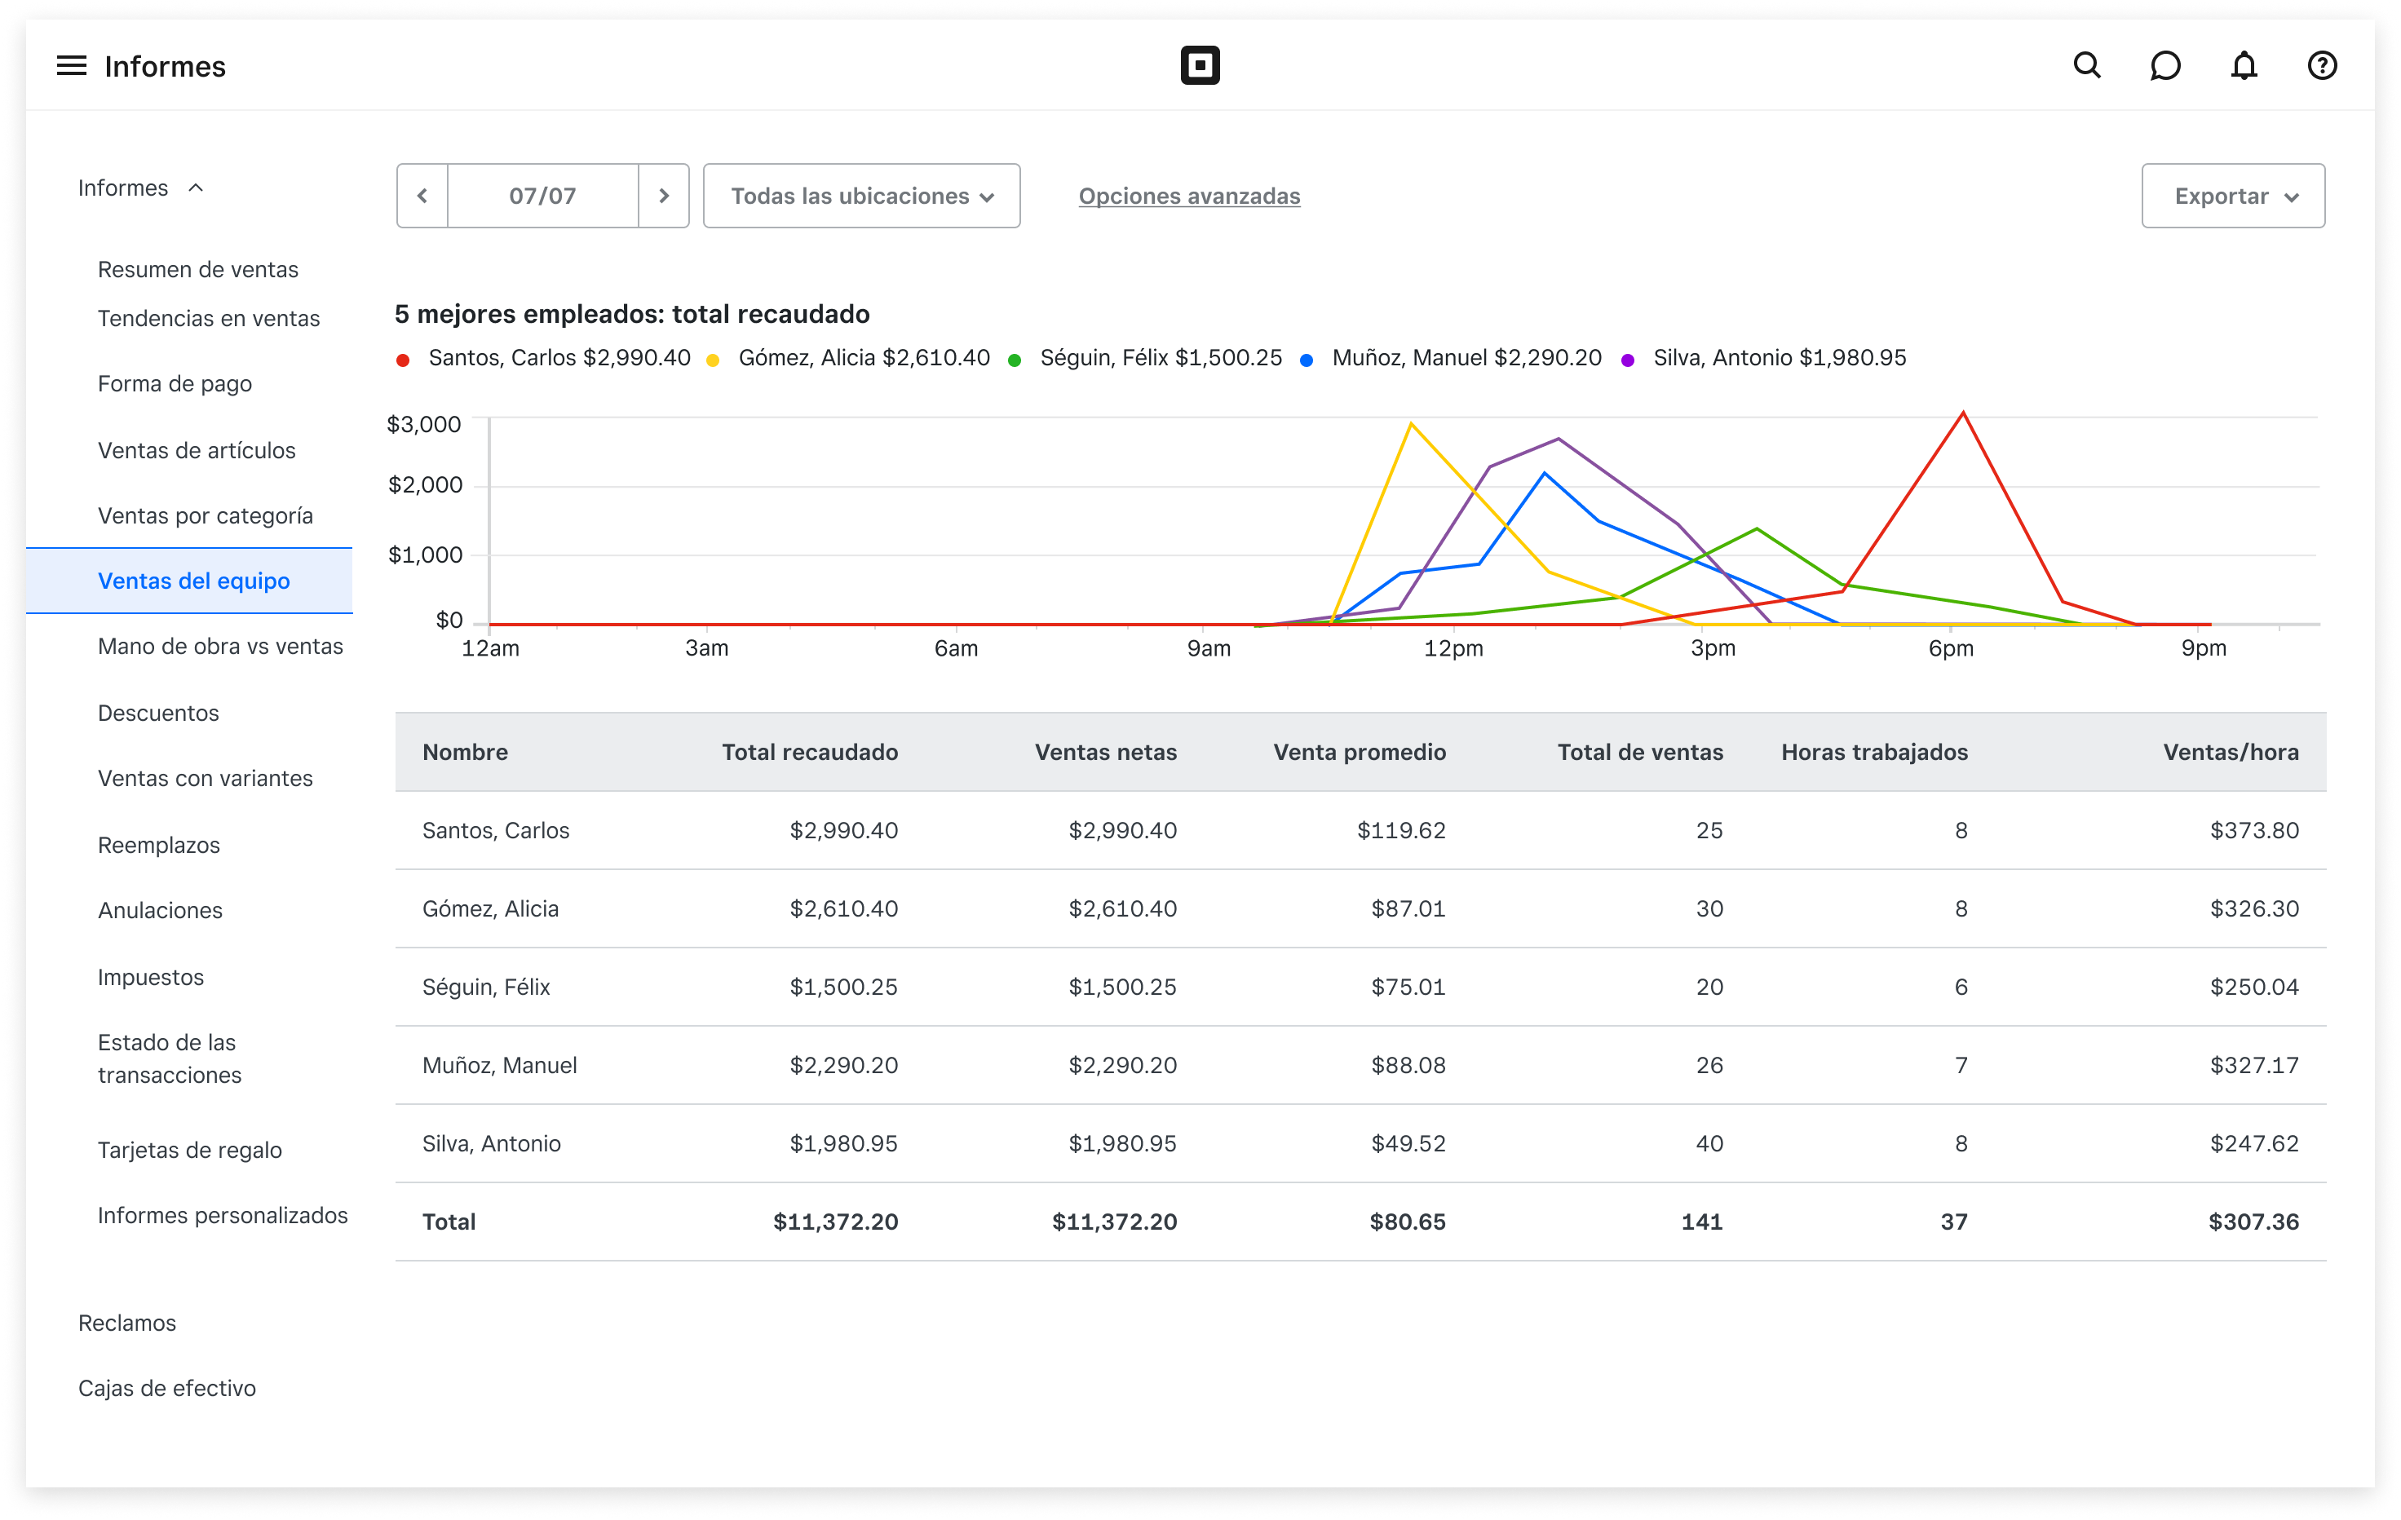
Task: Select Tendencias en ventas in sidebar
Action: (209, 318)
